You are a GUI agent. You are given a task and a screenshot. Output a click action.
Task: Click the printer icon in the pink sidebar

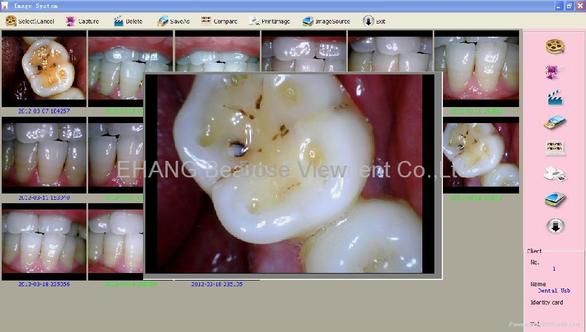(555, 174)
